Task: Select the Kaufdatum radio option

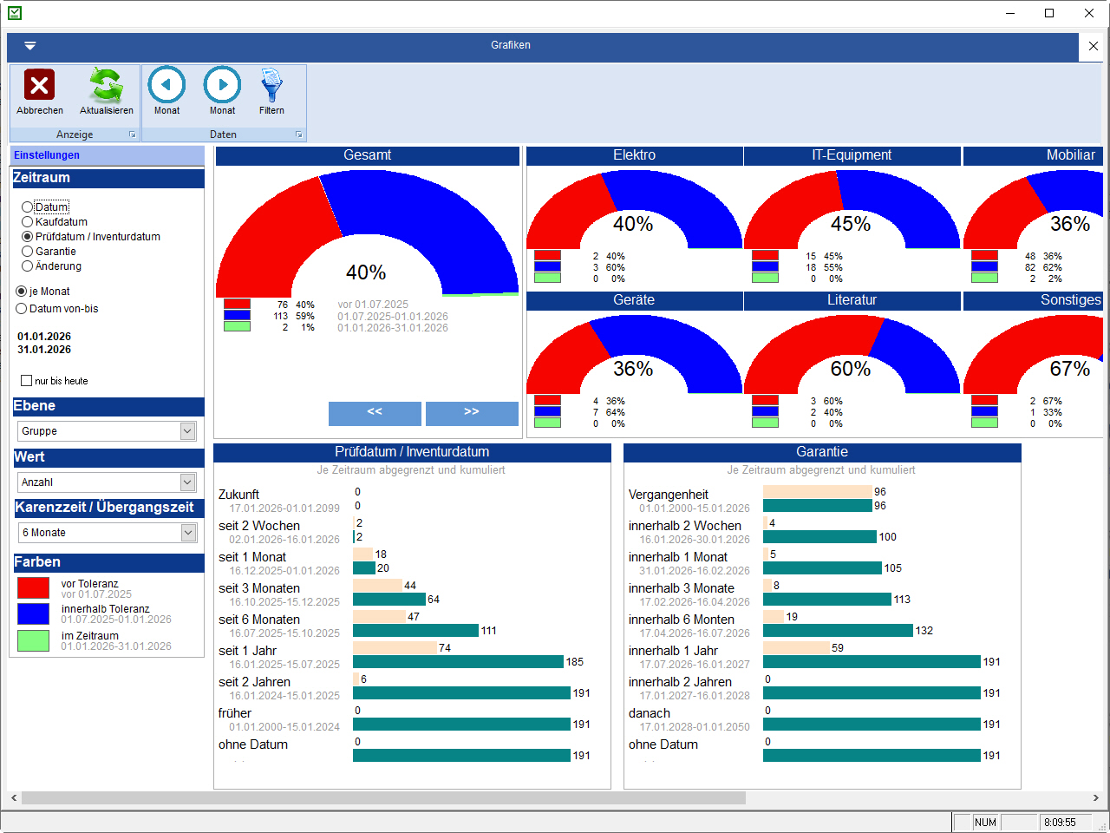Action: point(28,222)
